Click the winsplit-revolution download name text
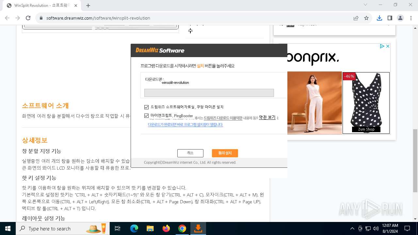 click(x=175, y=83)
